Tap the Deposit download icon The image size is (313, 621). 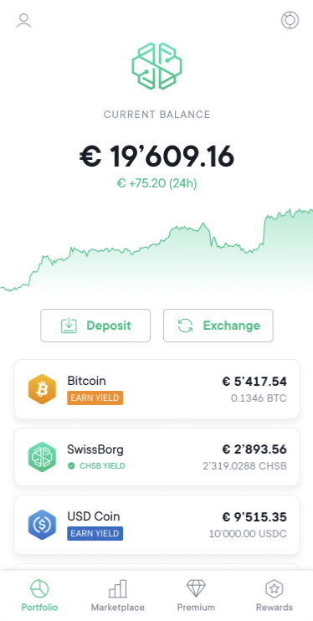pyautogui.click(x=69, y=326)
